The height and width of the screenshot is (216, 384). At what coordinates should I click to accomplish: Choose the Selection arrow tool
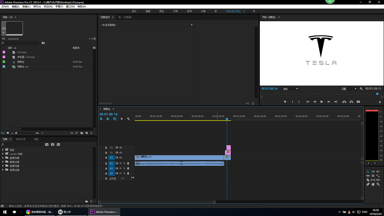click(x=368, y=172)
